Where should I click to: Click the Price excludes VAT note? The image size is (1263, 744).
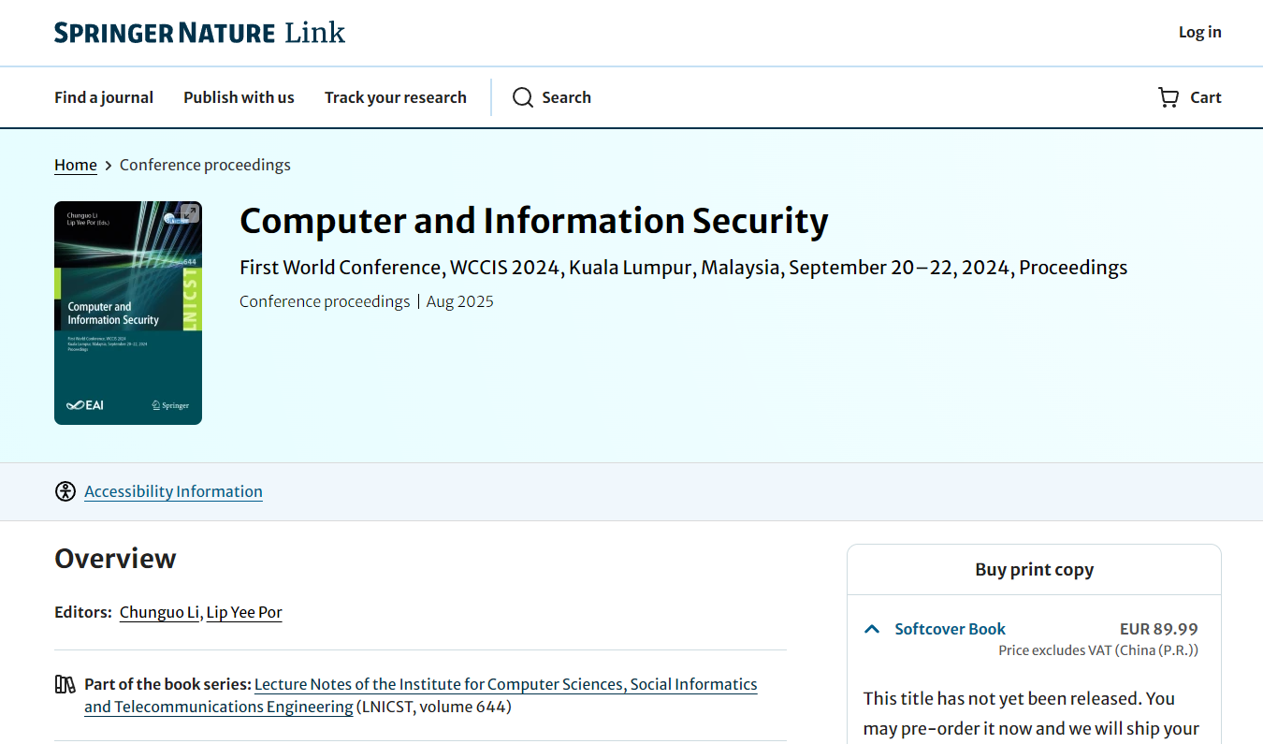(x=1098, y=650)
